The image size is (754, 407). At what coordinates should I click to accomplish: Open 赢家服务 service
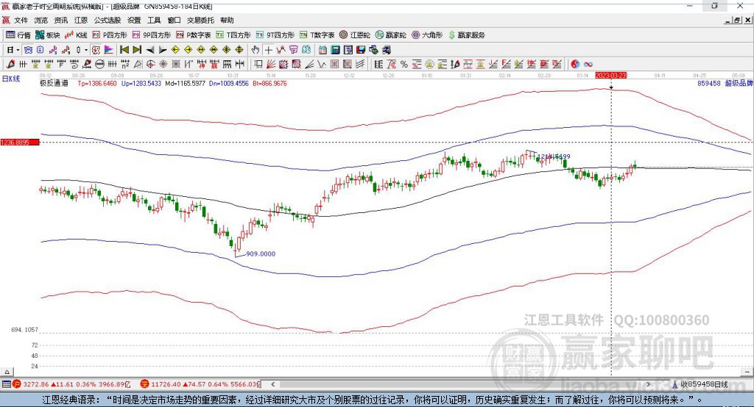tap(466, 35)
